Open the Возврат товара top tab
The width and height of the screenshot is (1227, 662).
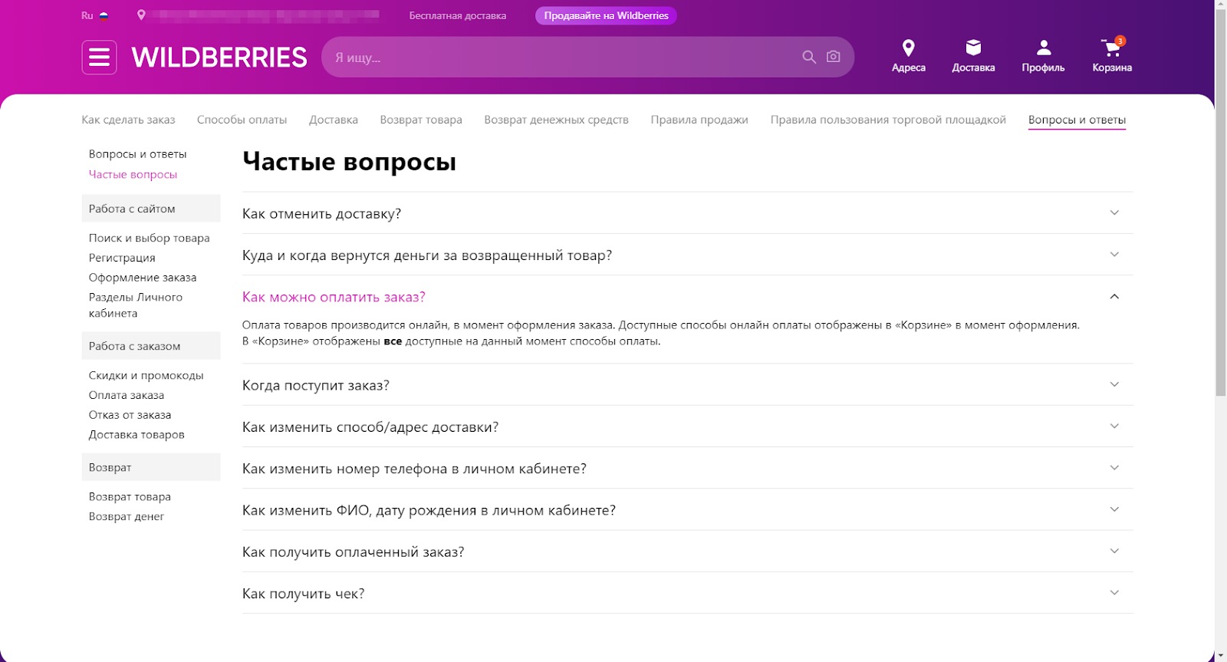click(421, 120)
